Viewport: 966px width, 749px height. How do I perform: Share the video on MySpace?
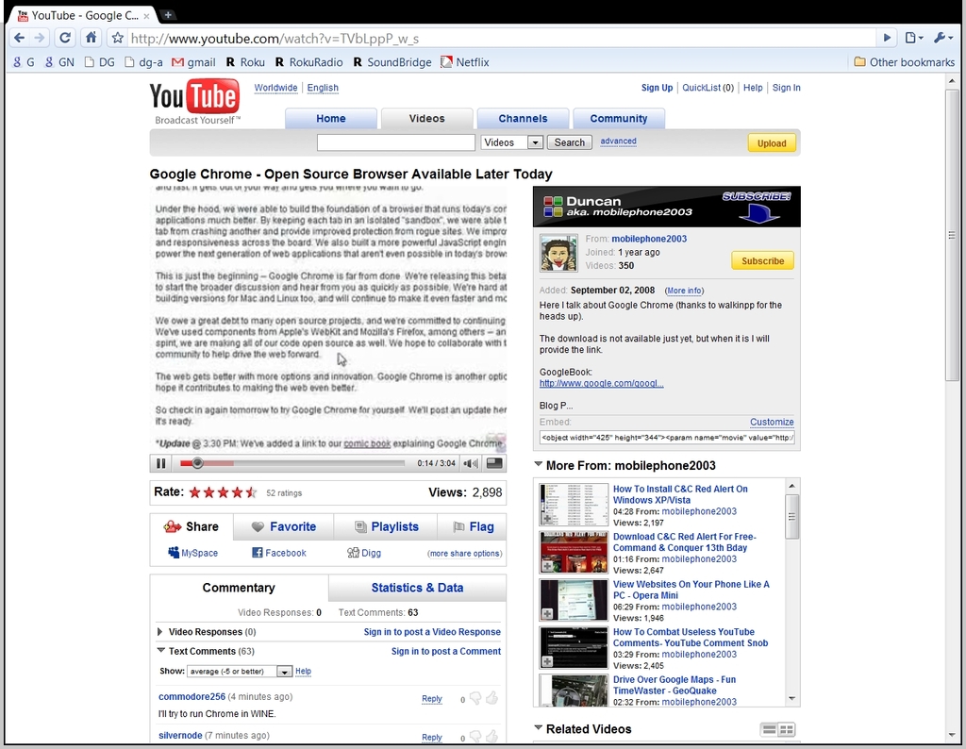192,553
